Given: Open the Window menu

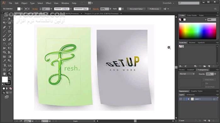Looking at the screenshot, I should point(65,3).
